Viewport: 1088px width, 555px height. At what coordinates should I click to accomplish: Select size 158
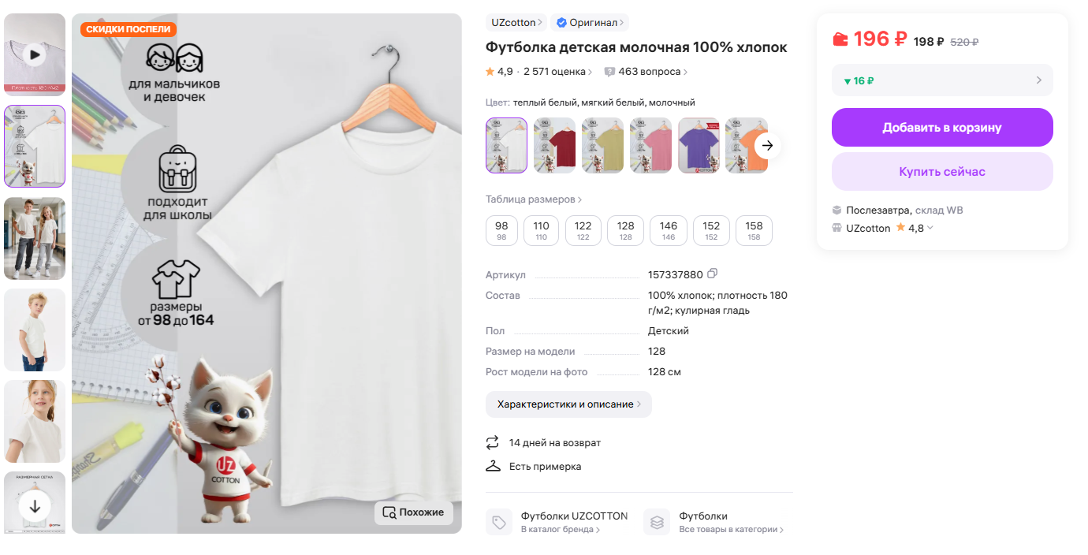pyautogui.click(x=754, y=230)
